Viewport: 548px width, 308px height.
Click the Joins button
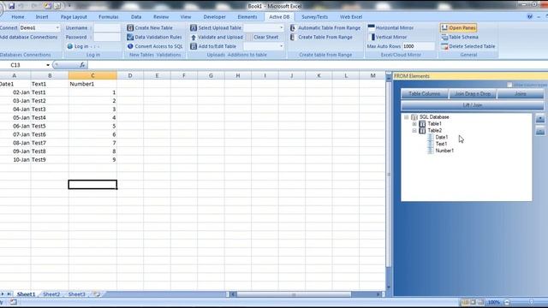coord(521,93)
